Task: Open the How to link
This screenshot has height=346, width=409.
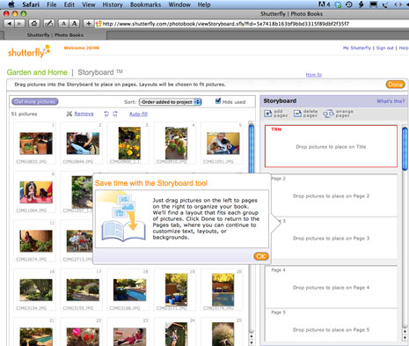Action: 314,75
